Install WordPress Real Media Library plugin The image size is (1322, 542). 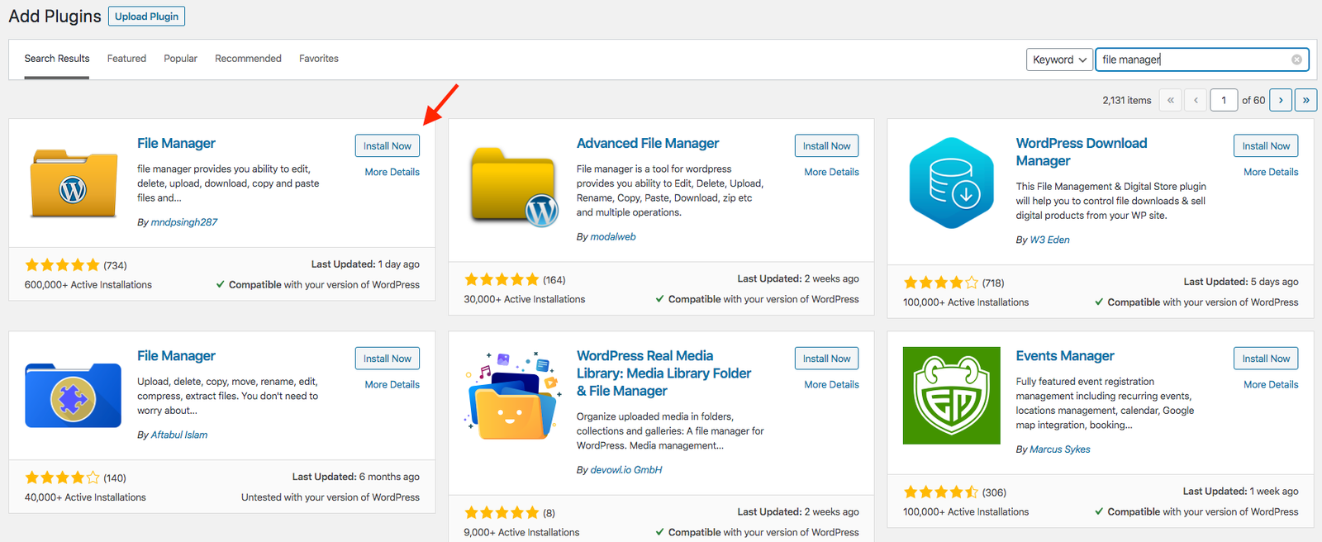827,359
